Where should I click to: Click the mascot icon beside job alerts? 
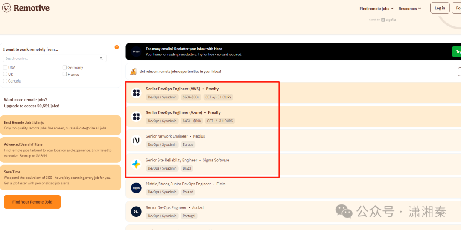tap(134, 71)
